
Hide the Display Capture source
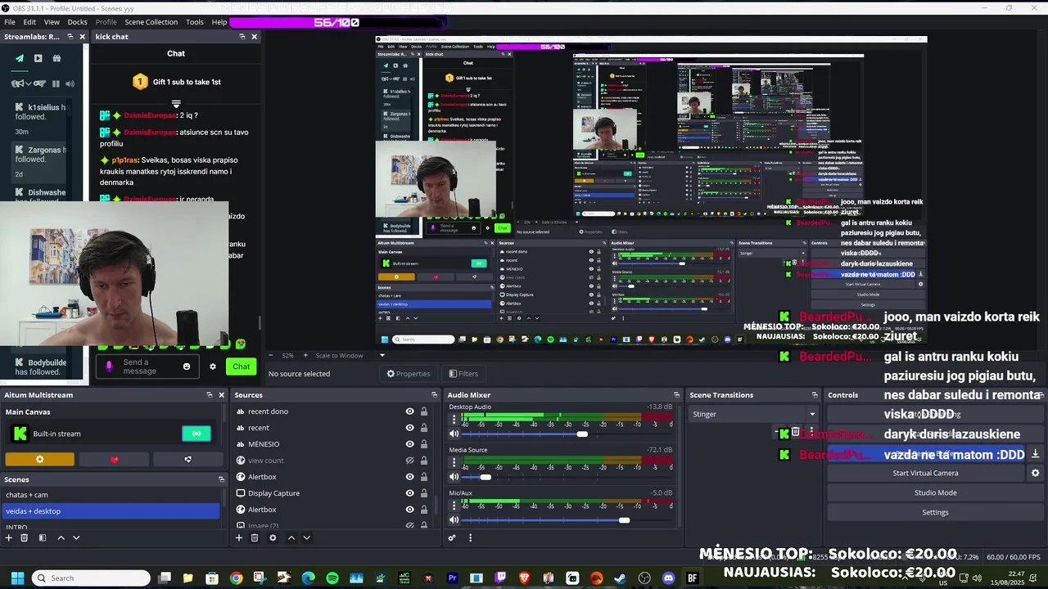pos(409,493)
